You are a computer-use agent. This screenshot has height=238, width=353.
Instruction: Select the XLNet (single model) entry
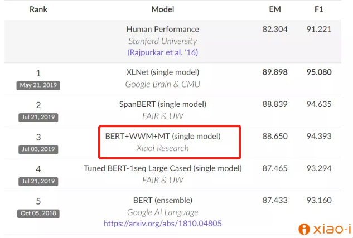pyautogui.click(x=163, y=72)
